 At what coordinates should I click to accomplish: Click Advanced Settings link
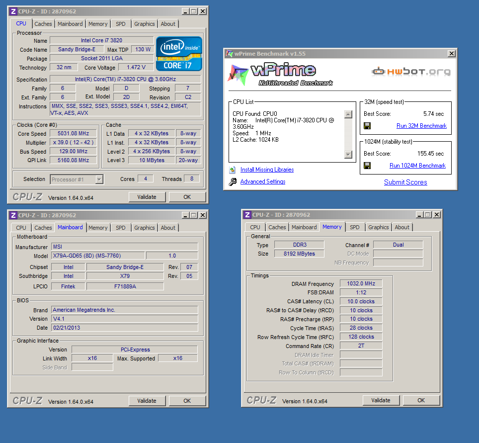263,181
